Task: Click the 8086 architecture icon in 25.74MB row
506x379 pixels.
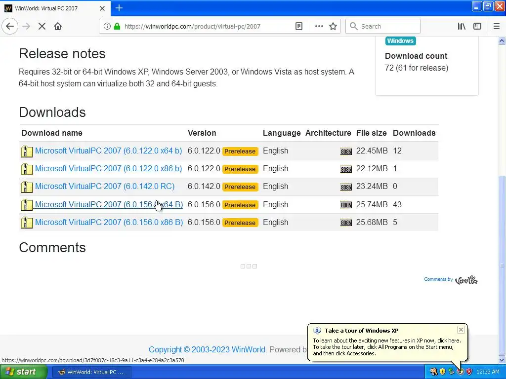Action: pos(346,205)
